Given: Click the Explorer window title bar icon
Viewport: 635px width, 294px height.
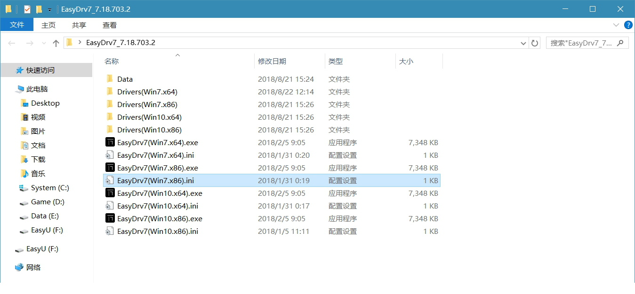Looking at the screenshot, I should [8, 9].
